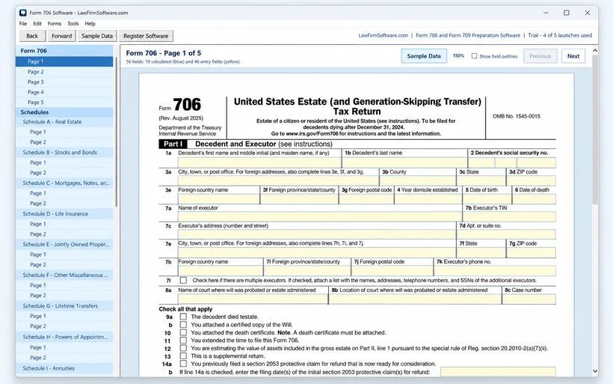This screenshot has width=613, height=384.
Task: Click the Executor's TIN field 7b
Action: (509, 216)
